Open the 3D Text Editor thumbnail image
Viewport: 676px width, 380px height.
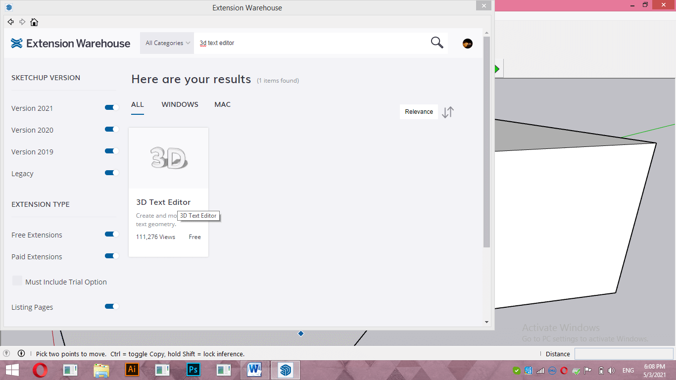point(168,158)
